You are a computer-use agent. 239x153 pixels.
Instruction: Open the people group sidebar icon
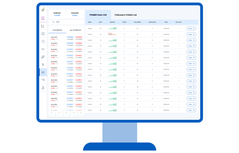(x=43, y=57)
